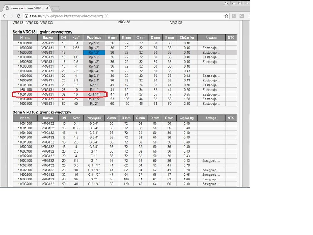Click the magnifier extension icon in toolbar
The height and width of the screenshot is (235, 313).
tap(242, 16)
